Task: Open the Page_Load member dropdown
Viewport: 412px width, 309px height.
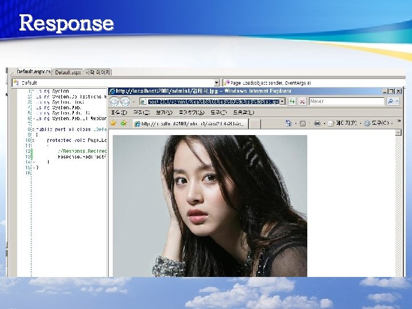Action: click(x=313, y=83)
